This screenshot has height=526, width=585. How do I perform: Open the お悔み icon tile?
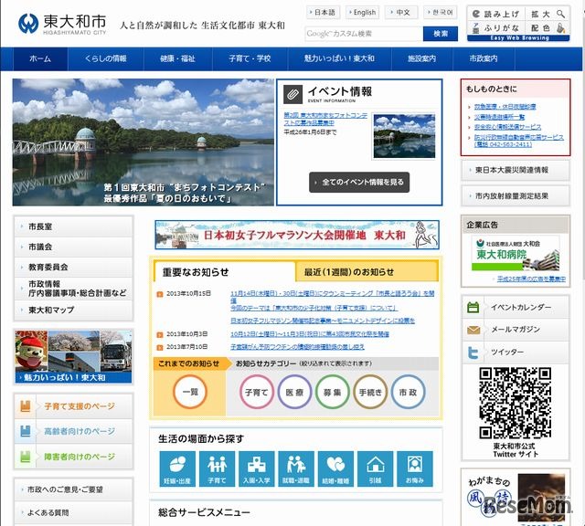(415, 468)
